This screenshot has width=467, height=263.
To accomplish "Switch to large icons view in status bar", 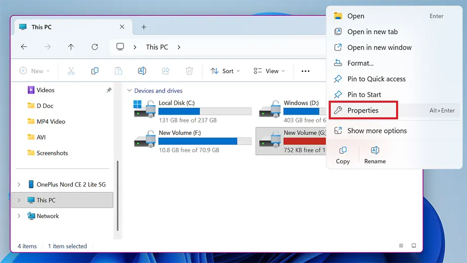I will tap(414, 245).
